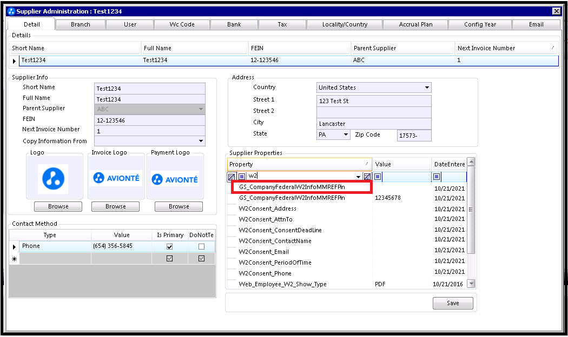Click the filter operator icon in DateEntered column
The image size is (568, 337).
437,177
